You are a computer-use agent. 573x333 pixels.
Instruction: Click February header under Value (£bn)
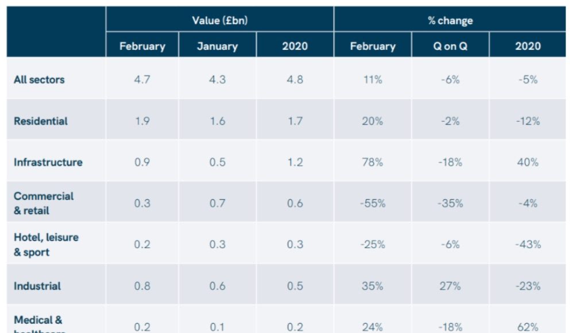142,46
